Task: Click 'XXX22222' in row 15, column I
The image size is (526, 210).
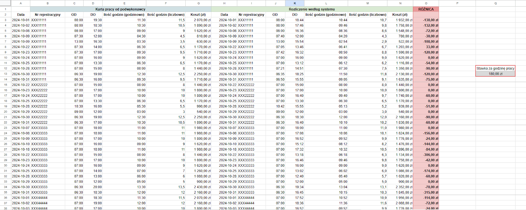Action: pyautogui.click(x=251, y=85)
